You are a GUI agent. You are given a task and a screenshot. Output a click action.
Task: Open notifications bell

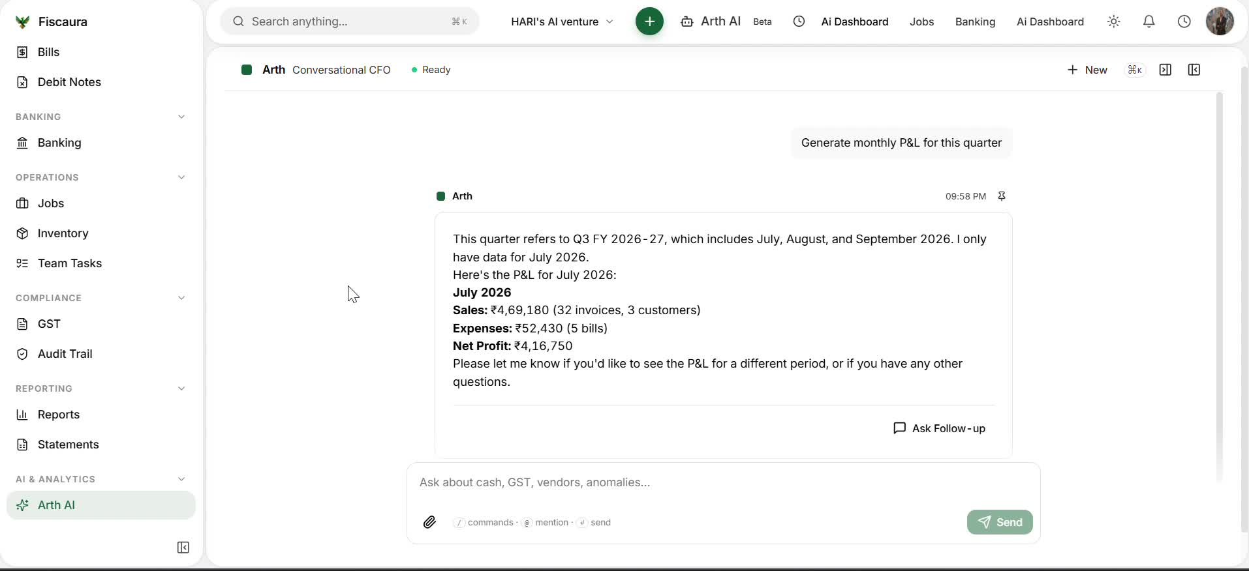point(1149,22)
